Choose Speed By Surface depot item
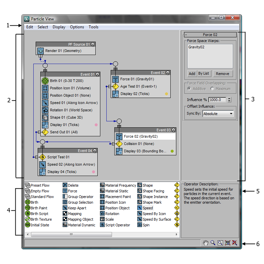 pyautogui.click(x=154, y=219)
